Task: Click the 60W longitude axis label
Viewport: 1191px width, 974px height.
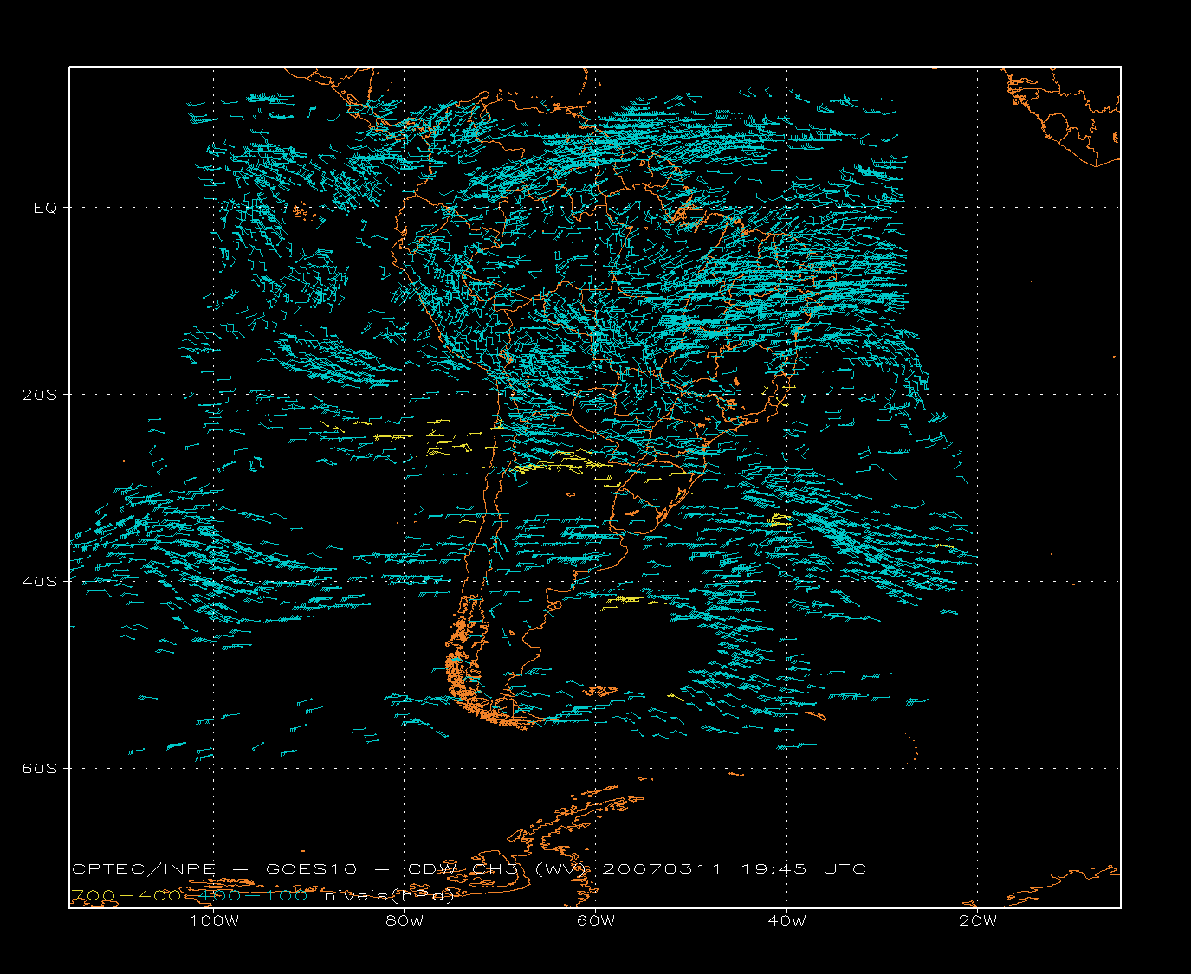Action: point(596,921)
